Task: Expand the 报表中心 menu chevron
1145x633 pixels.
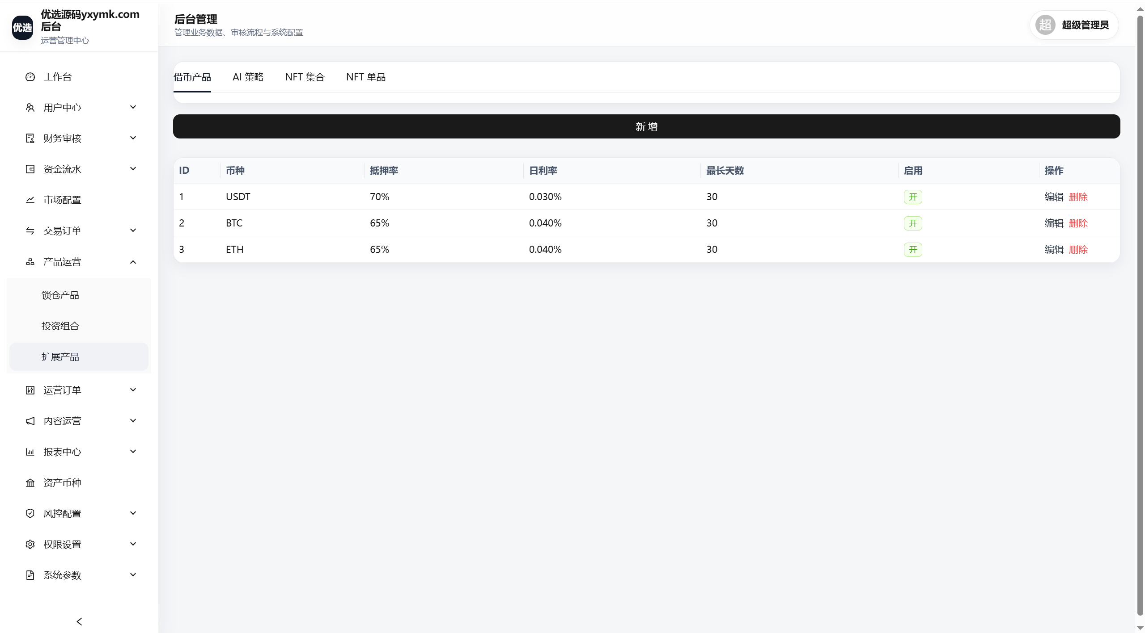Action: click(x=133, y=452)
